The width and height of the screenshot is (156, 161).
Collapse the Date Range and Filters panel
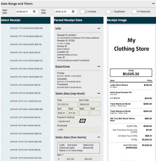(x=153, y=4)
